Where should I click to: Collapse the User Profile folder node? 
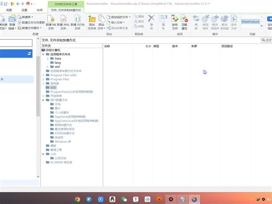(x=43, y=100)
